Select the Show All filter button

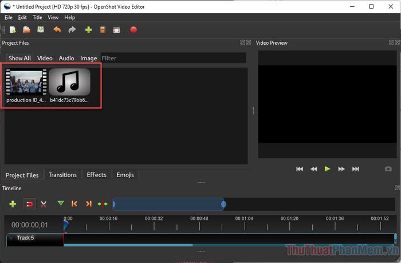point(19,58)
